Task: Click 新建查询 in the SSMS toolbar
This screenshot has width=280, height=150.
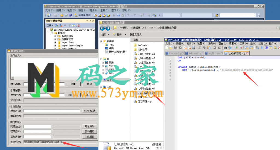Action: click(83, 15)
